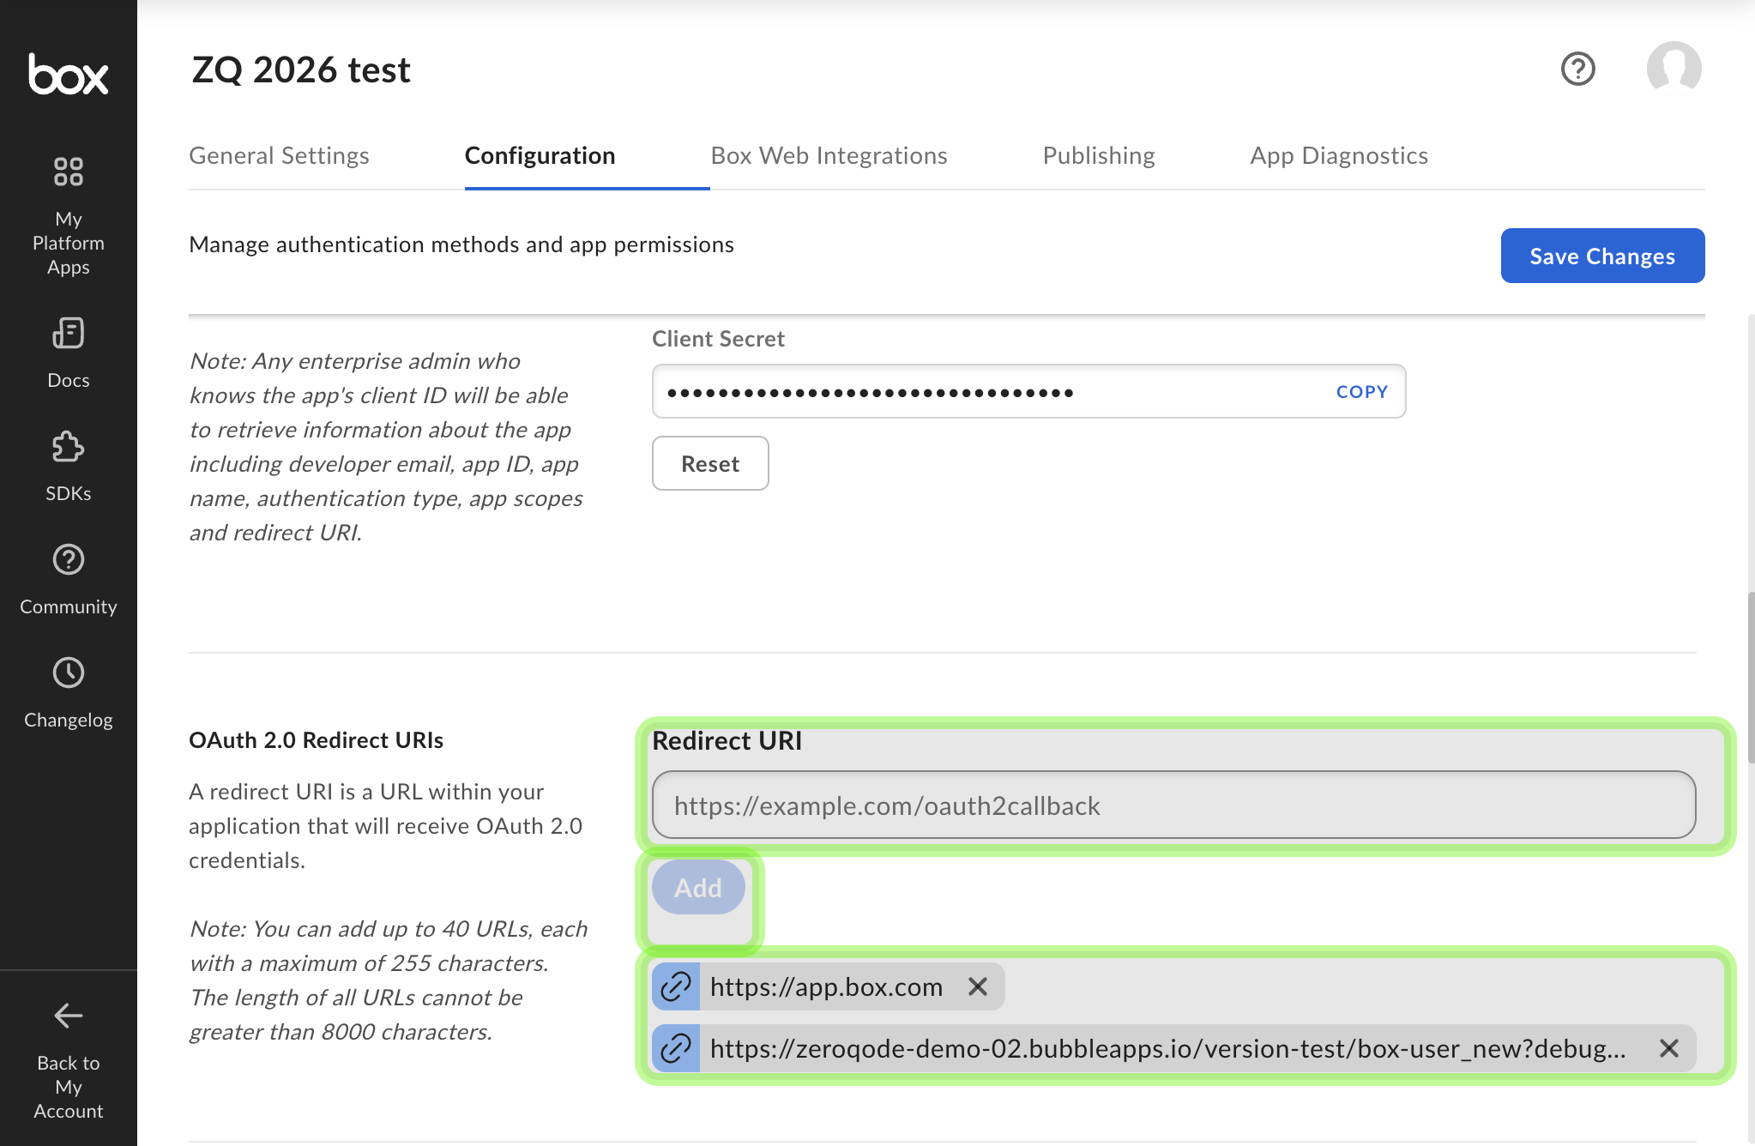Switch to Box Web Integrations tab
Screen dimensions: 1755x1146
pos(829,155)
